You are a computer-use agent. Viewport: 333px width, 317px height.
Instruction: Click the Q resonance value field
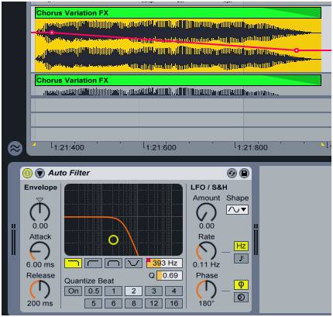coord(170,275)
